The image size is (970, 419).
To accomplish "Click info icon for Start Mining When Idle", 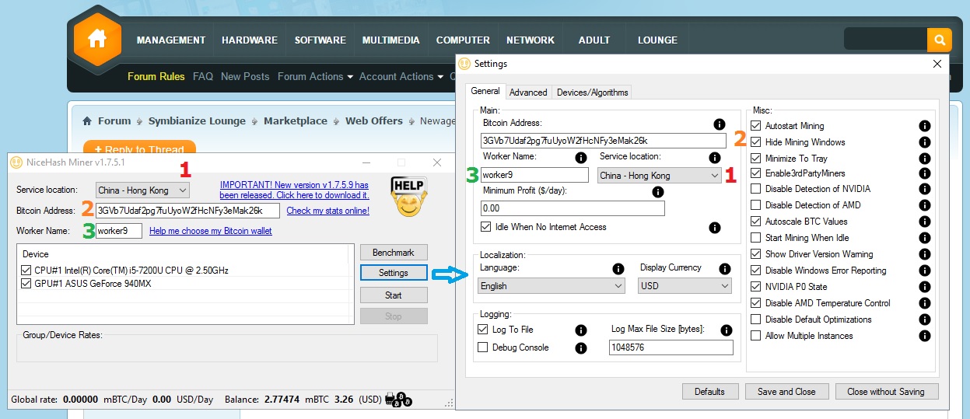I will tap(925, 239).
